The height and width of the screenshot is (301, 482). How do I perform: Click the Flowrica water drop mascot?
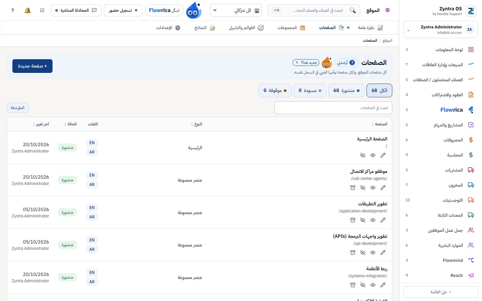(x=193, y=10)
